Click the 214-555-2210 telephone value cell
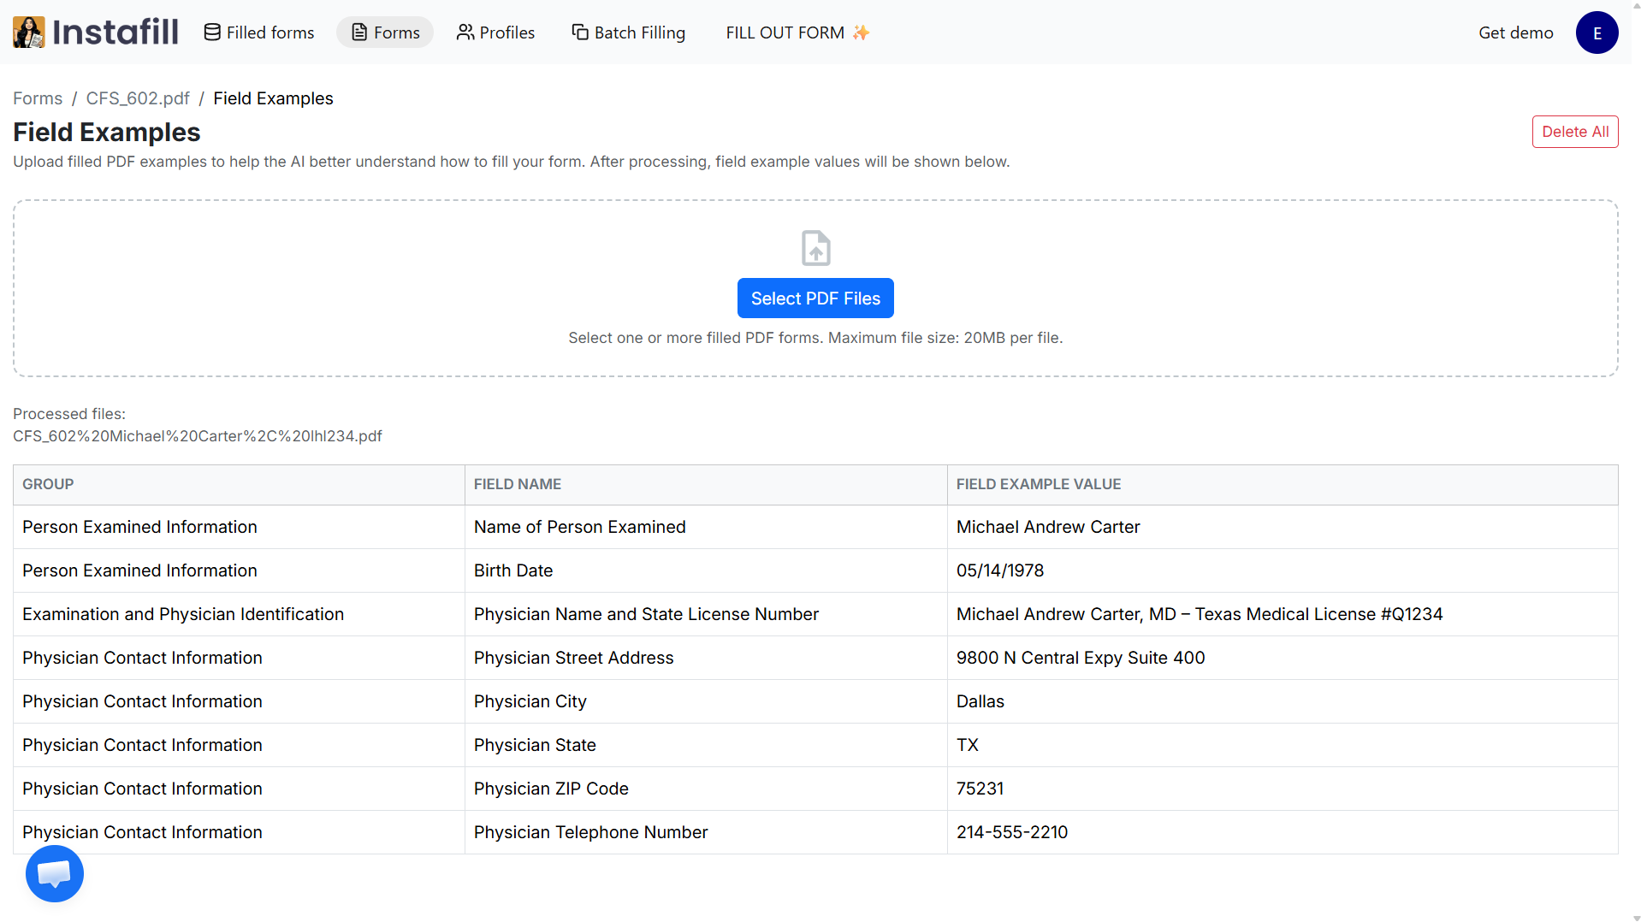The height and width of the screenshot is (922, 1641). pos(1012,832)
